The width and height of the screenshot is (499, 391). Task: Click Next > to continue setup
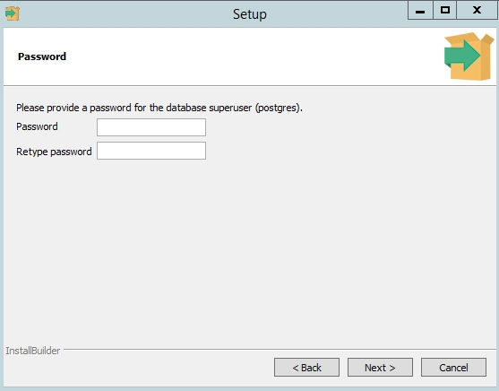point(380,367)
